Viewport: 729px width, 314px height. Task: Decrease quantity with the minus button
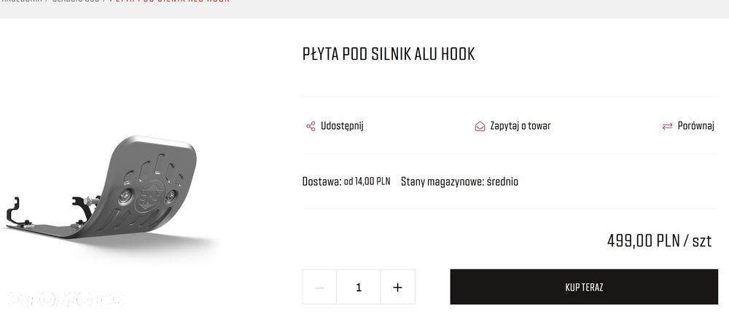[x=319, y=287]
